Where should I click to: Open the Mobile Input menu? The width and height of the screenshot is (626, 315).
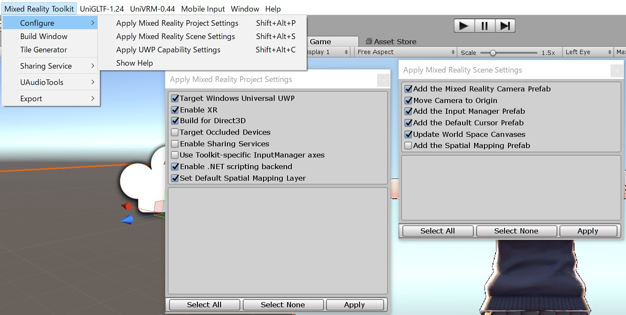point(203,9)
